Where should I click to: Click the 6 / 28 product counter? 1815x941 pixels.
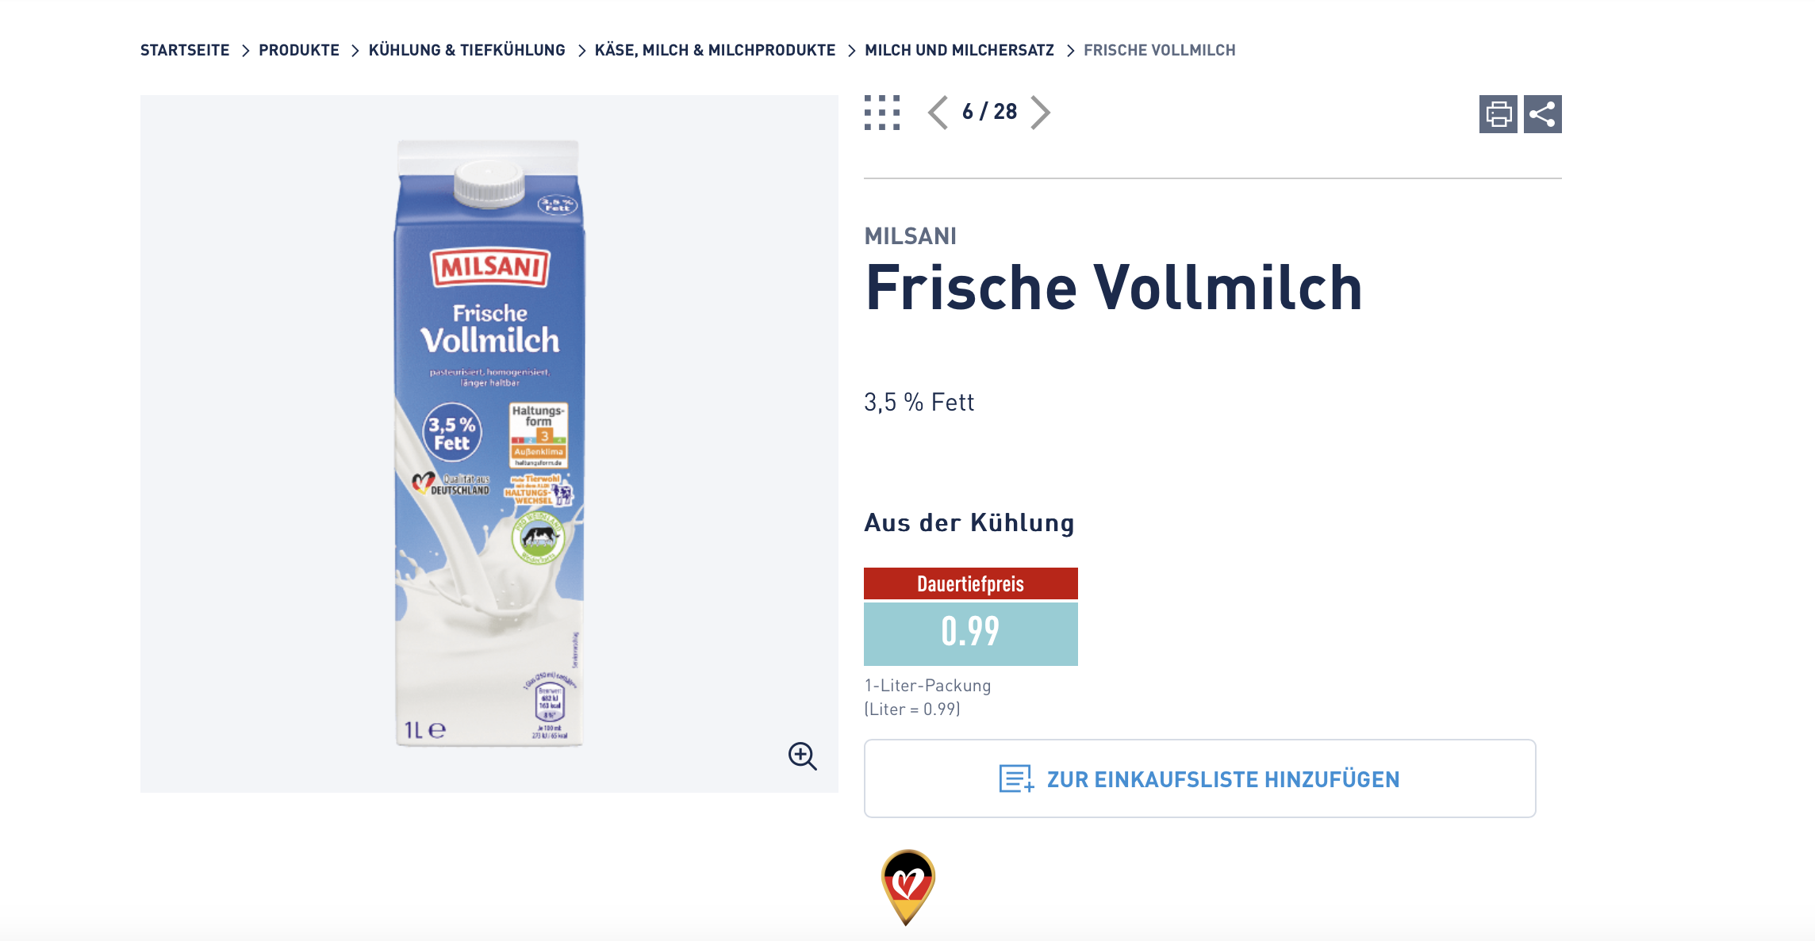[x=989, y=112]
